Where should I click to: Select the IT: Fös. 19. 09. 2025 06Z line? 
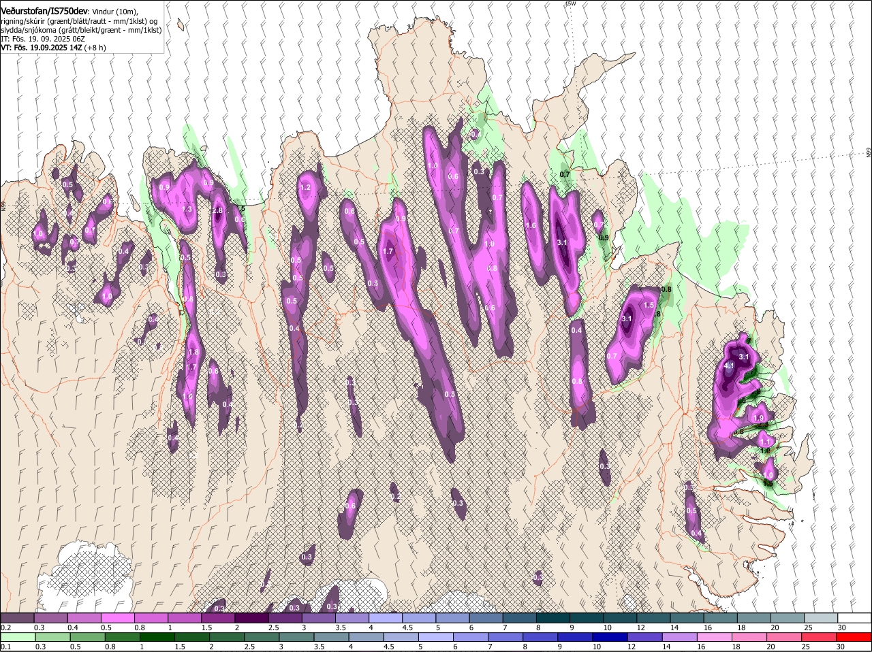pos(42,39)
